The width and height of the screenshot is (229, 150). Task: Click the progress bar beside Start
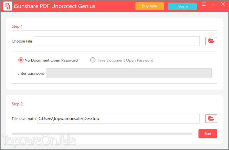(102, 134)
